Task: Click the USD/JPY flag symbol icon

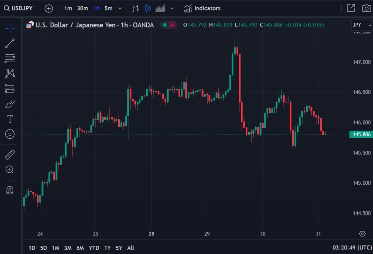Action: click(30, 25)
